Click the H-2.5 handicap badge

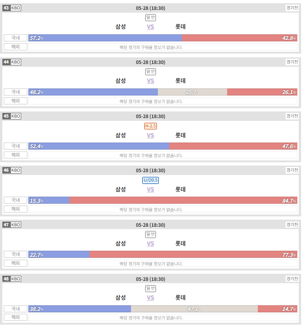(x=150, y=126)
